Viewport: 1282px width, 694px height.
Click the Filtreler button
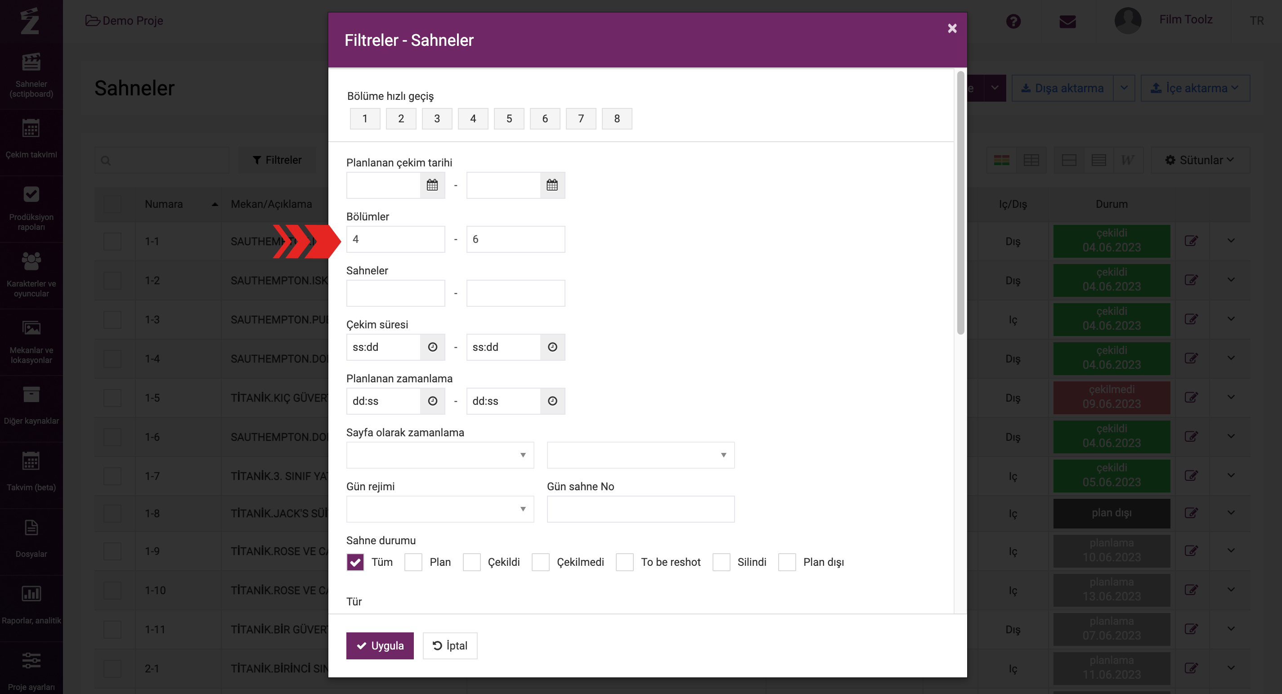(277, 160)
